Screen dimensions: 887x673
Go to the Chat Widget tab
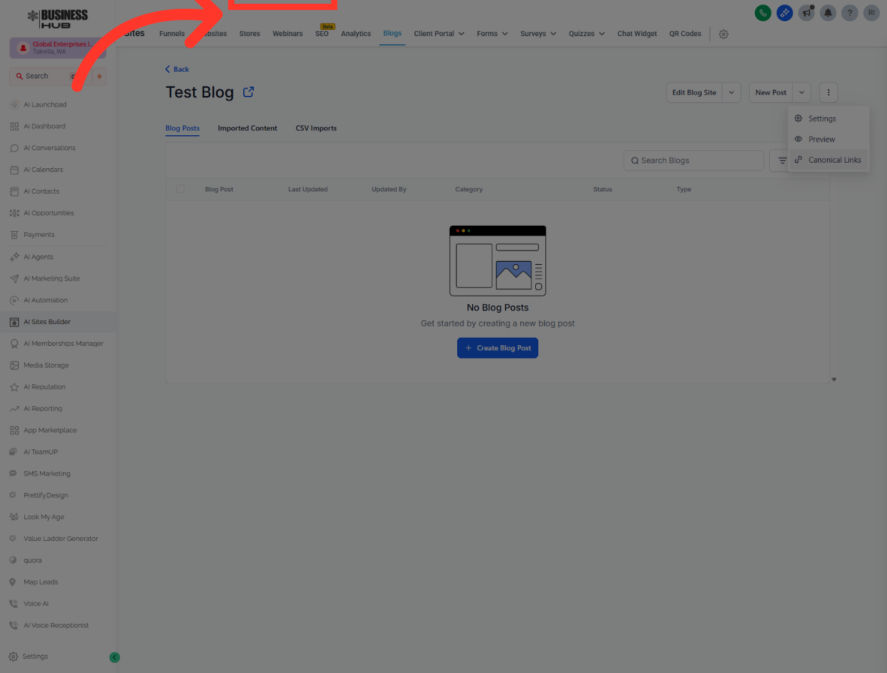click(637, 34)
